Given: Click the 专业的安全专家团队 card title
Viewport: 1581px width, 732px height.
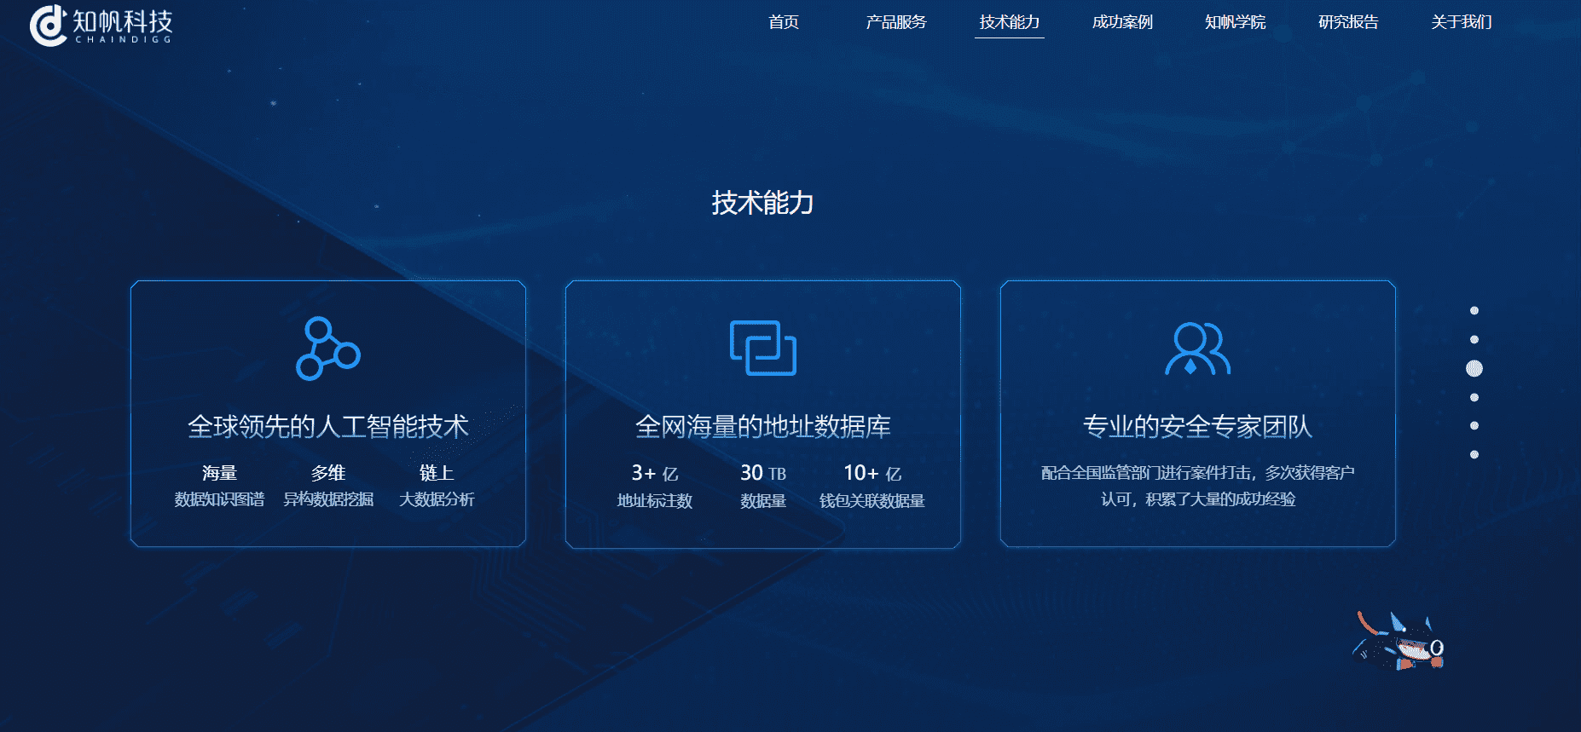Looking at the screenshot, I should pos(1198,426).
